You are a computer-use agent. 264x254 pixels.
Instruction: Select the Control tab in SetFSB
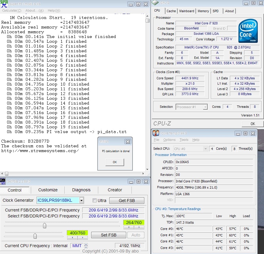pos(15,190)
